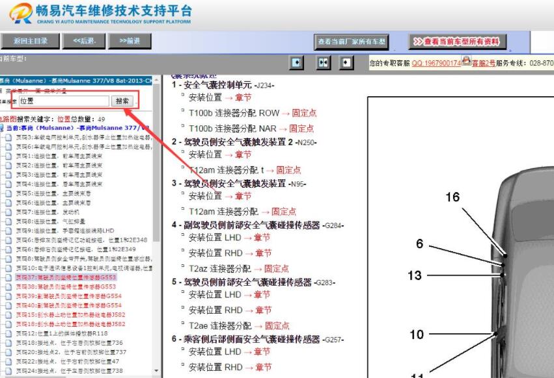Click the 返回主目录 button

coord(31,41)
